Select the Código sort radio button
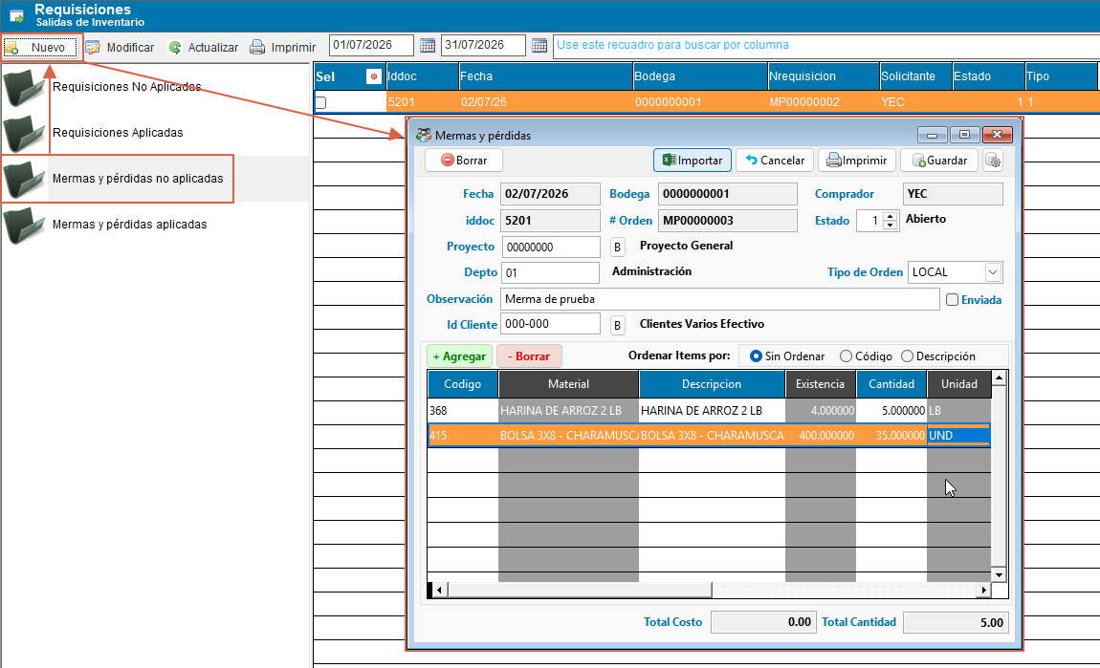 coord(847,356)
